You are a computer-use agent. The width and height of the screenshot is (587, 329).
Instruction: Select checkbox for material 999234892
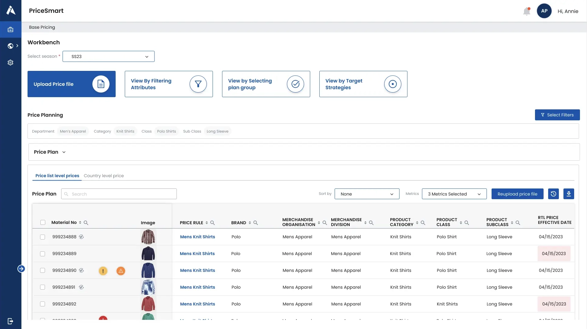(43, 304)
